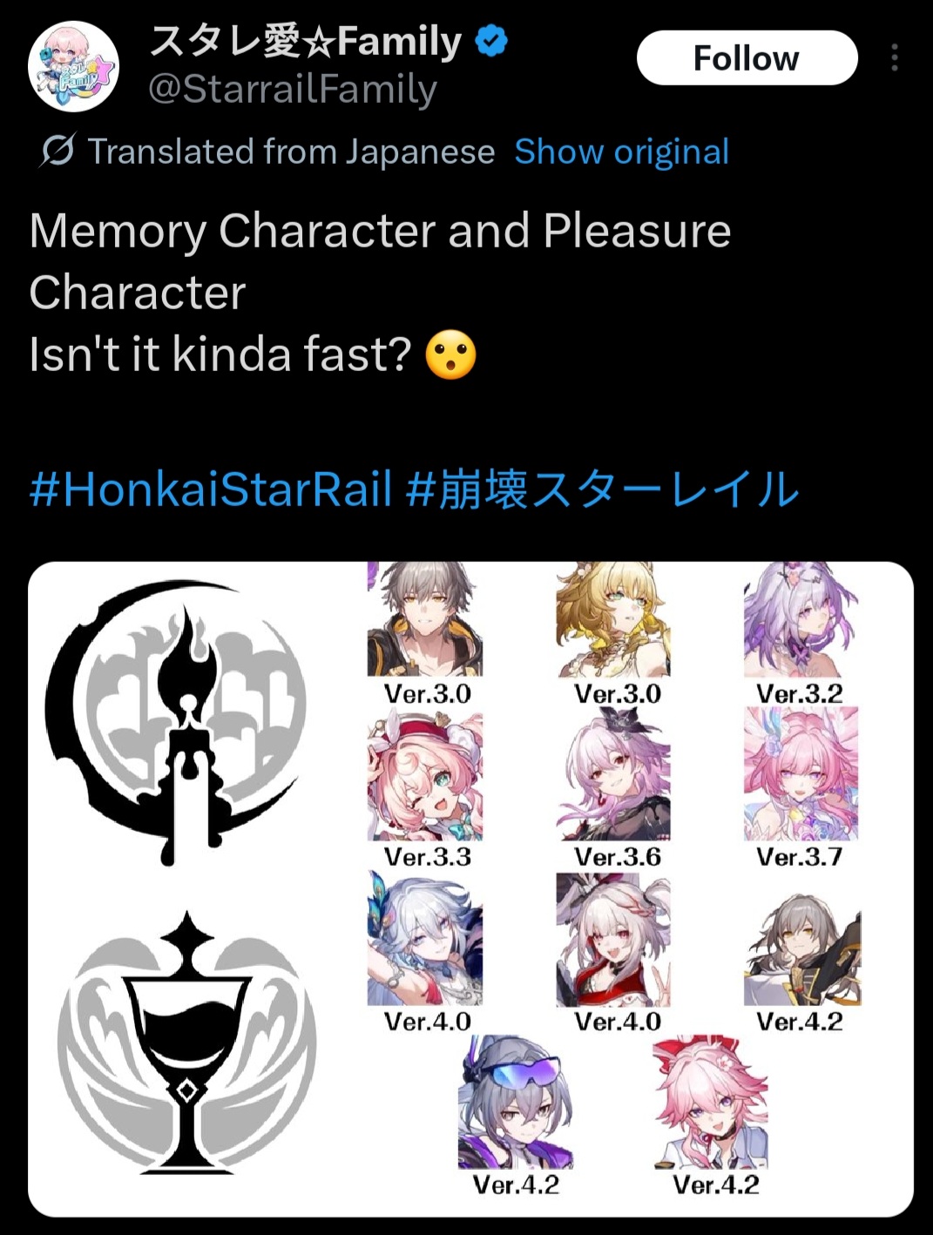Tap the blonde Ver.3.0 character portrait

(613, 619)
